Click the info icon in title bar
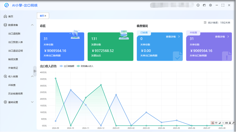The image size is (236, 132). 198,5
